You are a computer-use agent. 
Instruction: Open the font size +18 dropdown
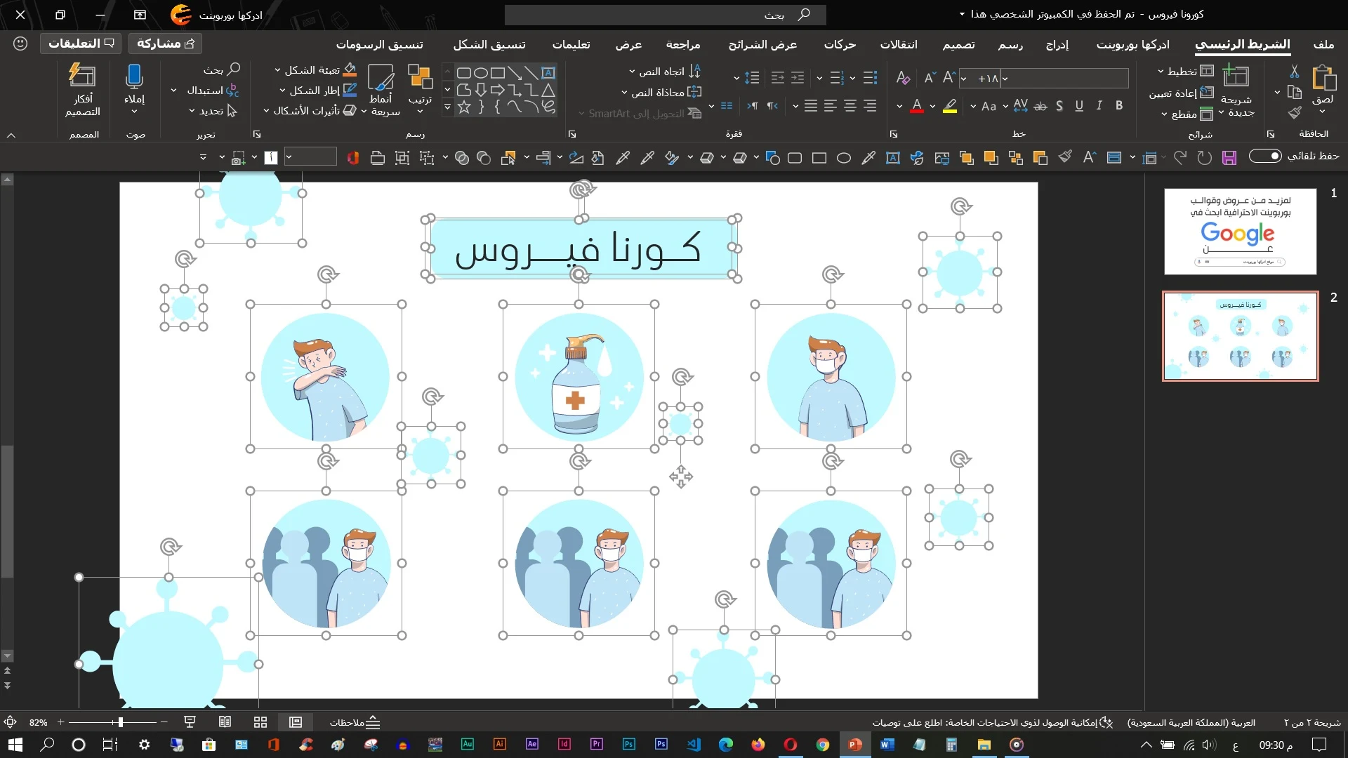[964, 78]
